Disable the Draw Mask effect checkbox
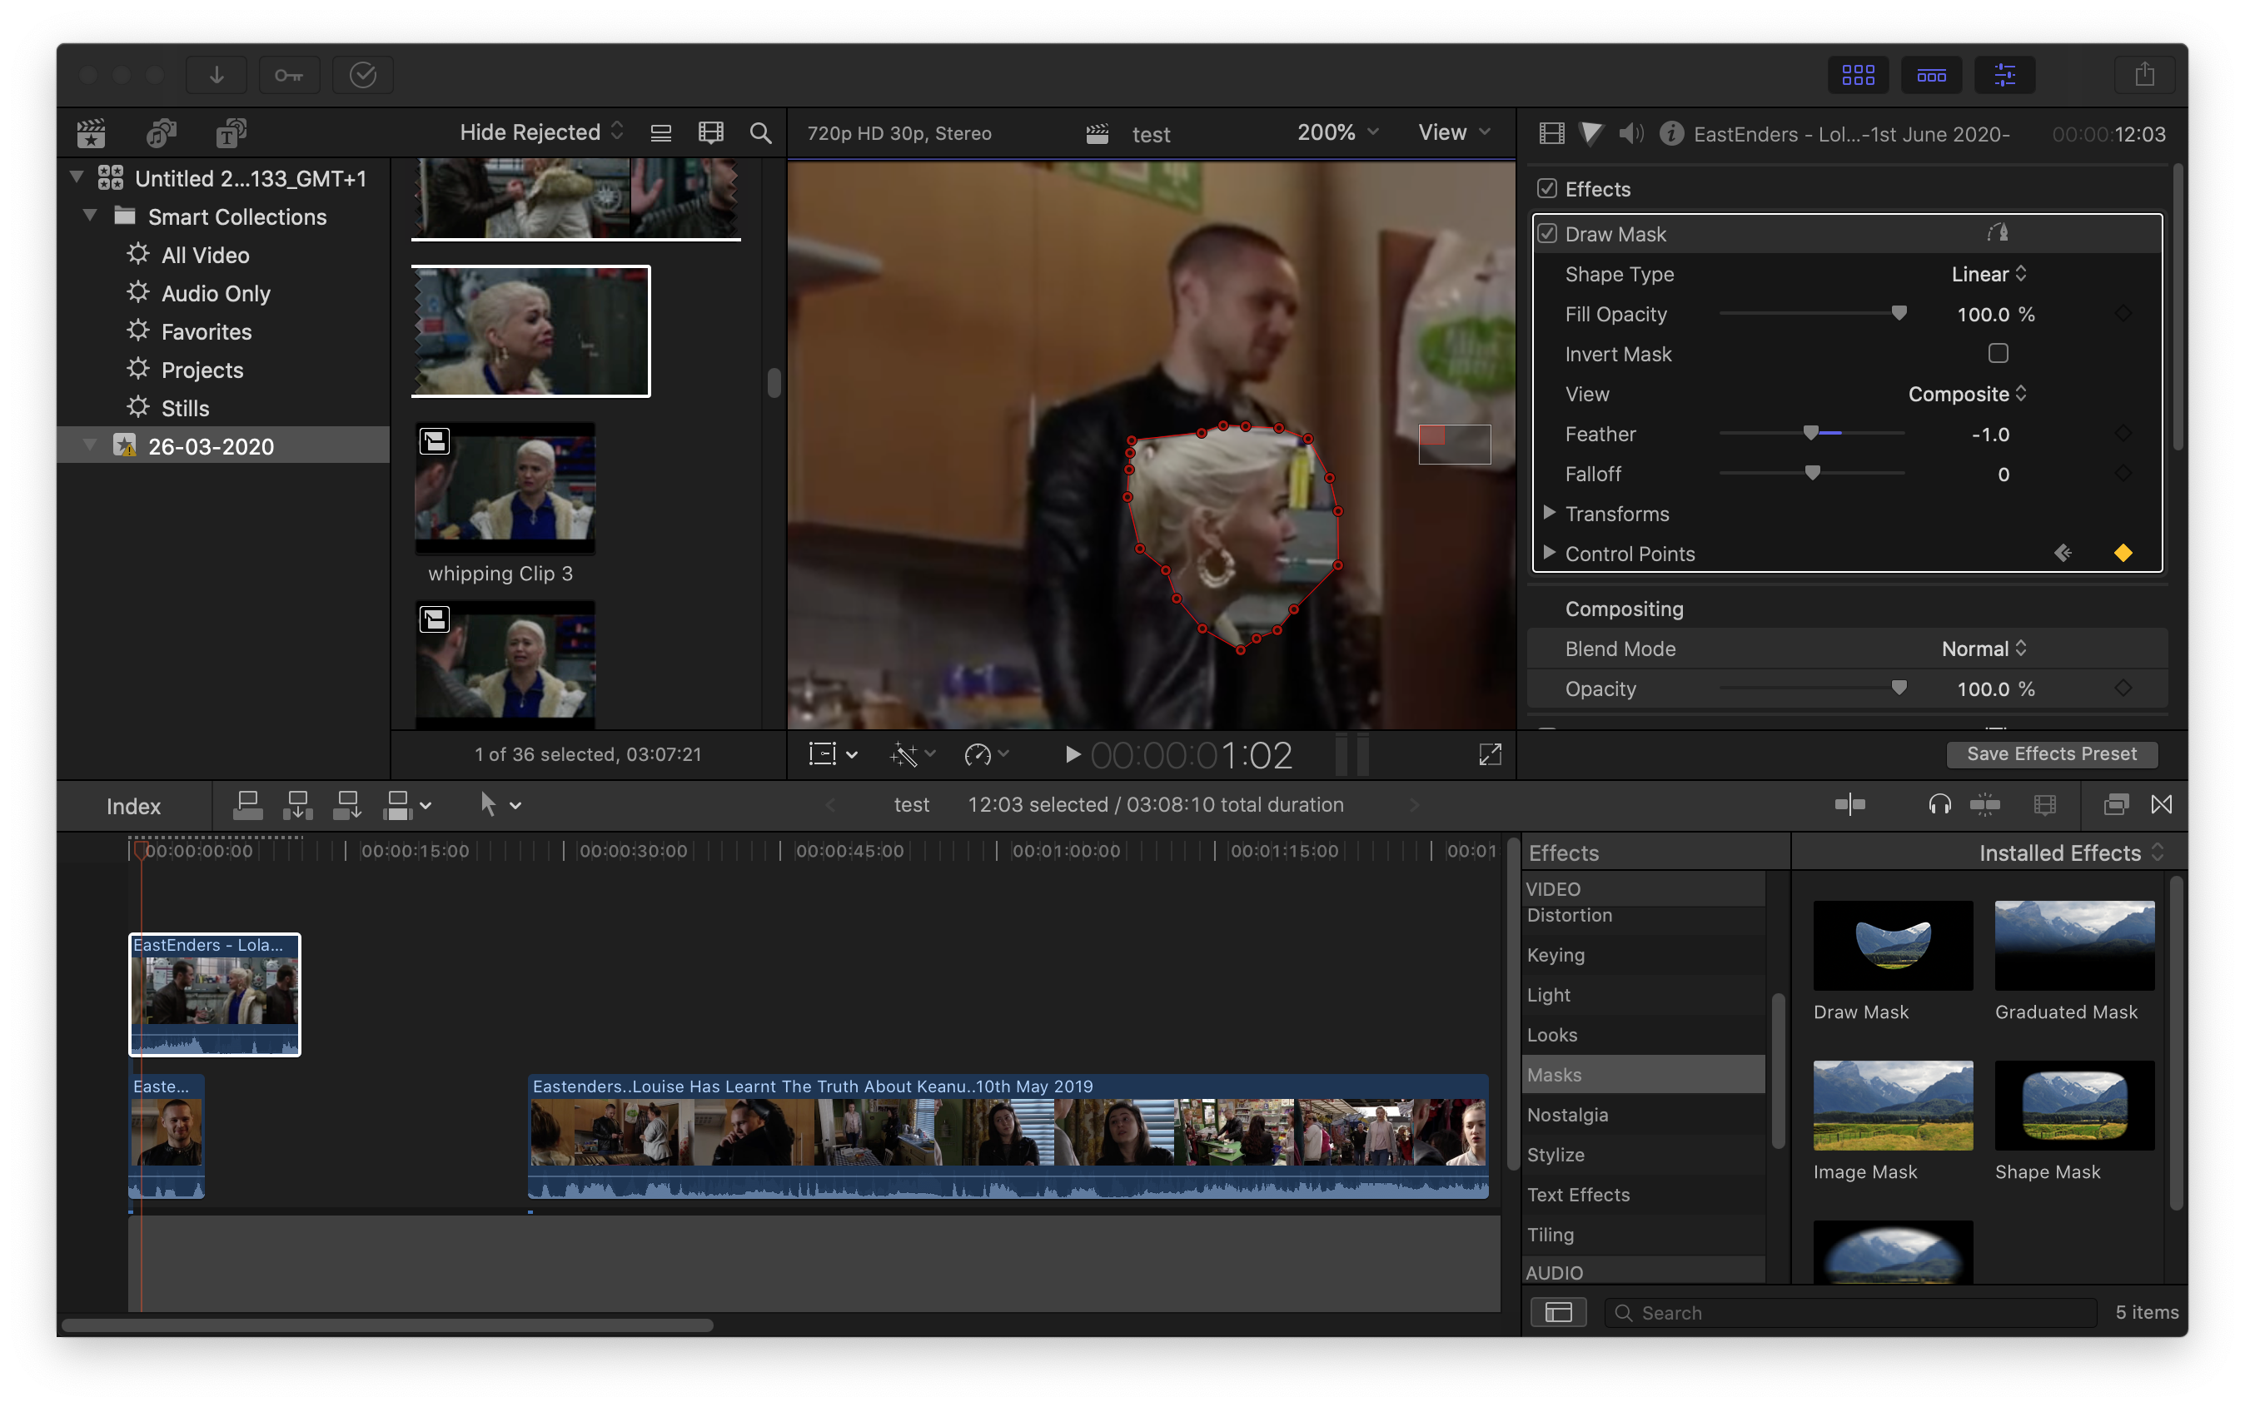The width and height of the screenshot is (2245, 1407). 1547,234
